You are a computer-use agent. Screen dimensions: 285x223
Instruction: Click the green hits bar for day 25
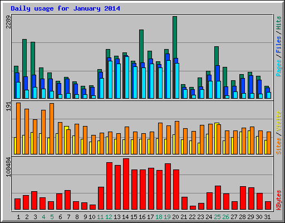pyautogui.click(x=217, y=56)
